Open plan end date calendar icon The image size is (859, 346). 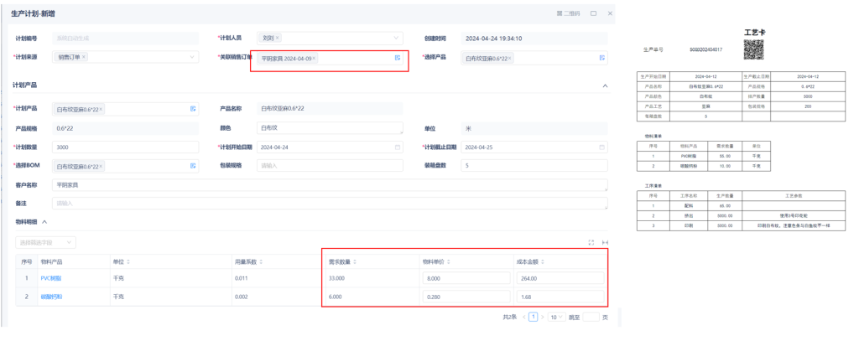point(602,147)
